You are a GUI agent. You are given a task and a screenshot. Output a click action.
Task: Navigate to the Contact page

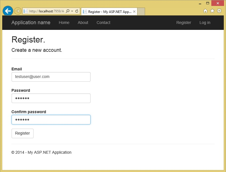(x=103, y=23)
